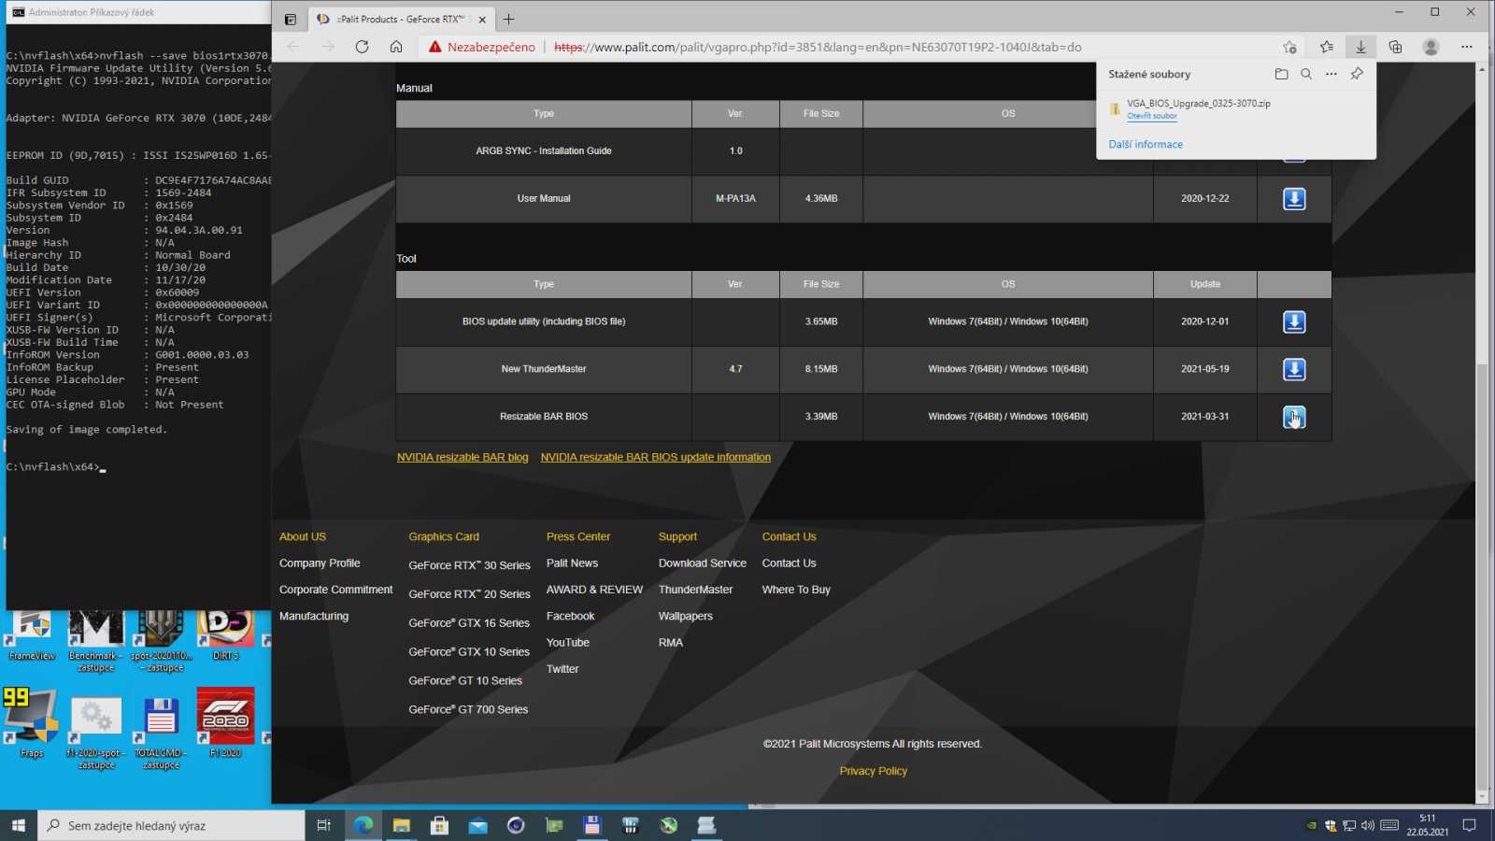
Task: Open File Explorer from taskbar
Action: [x=402, y=825]
